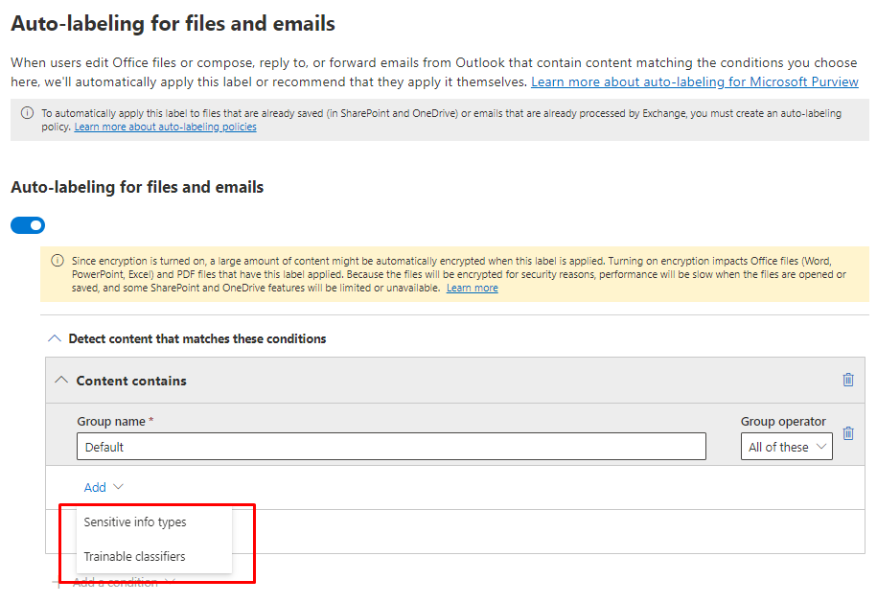Delete the Content contains condition with its trash icon

coord(847,380)
